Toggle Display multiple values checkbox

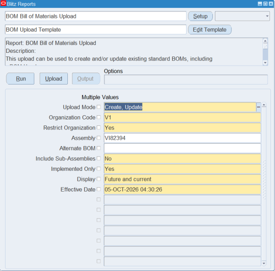click(x=99, y=179)
